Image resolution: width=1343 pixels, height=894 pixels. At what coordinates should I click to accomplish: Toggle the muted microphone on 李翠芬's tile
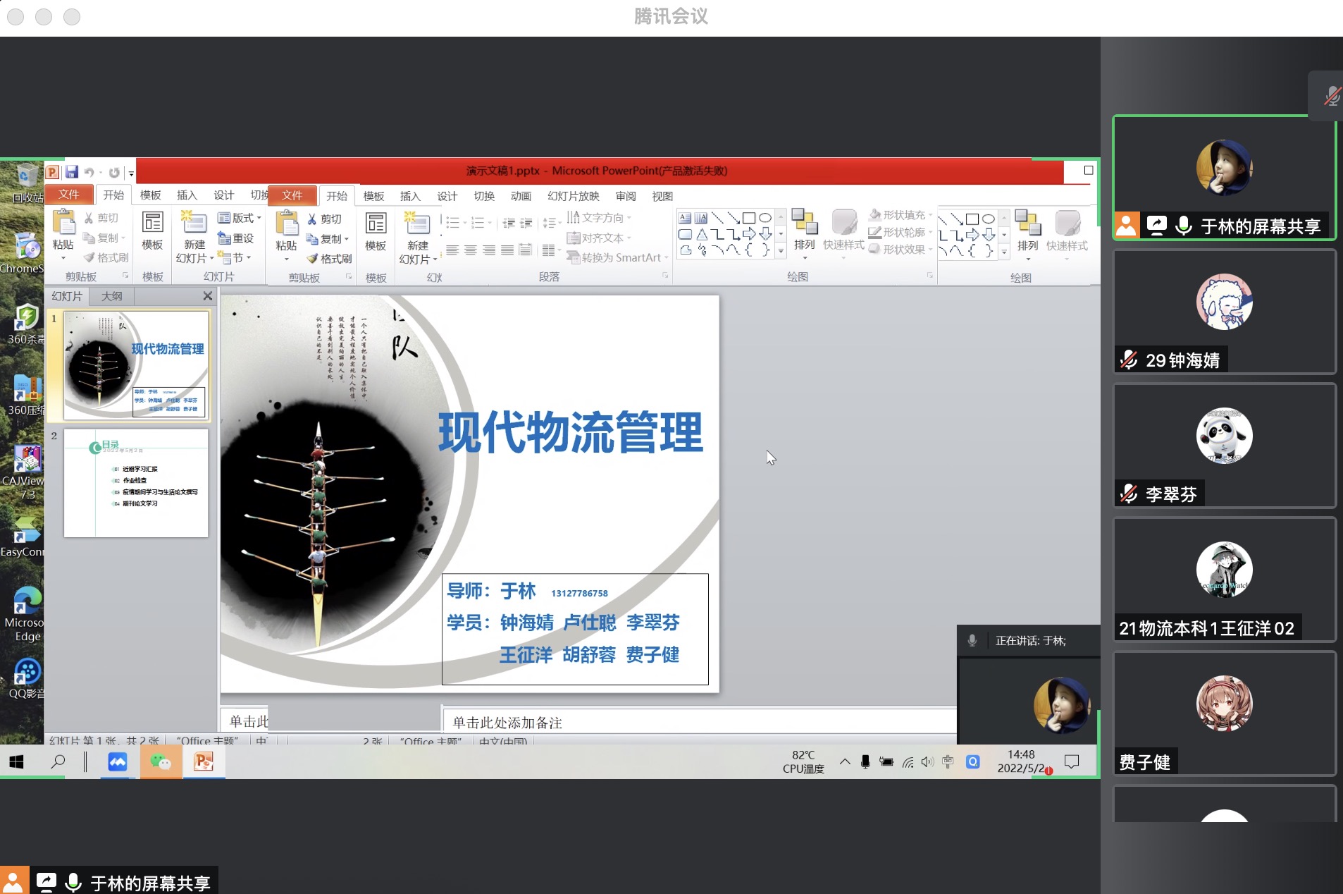coord(1129,494)
